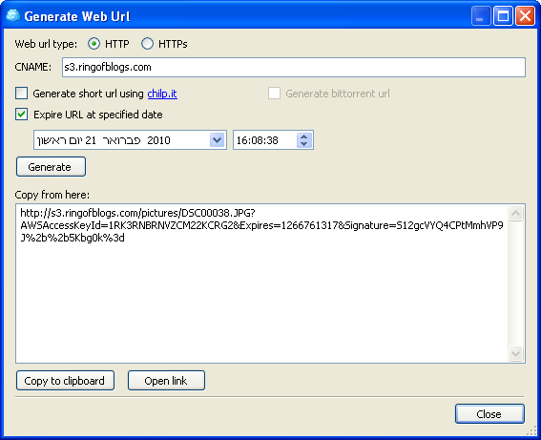Select the HTTPs radio button
The height and width of the screenshot is (440, 541).
(x=147, y=44)
